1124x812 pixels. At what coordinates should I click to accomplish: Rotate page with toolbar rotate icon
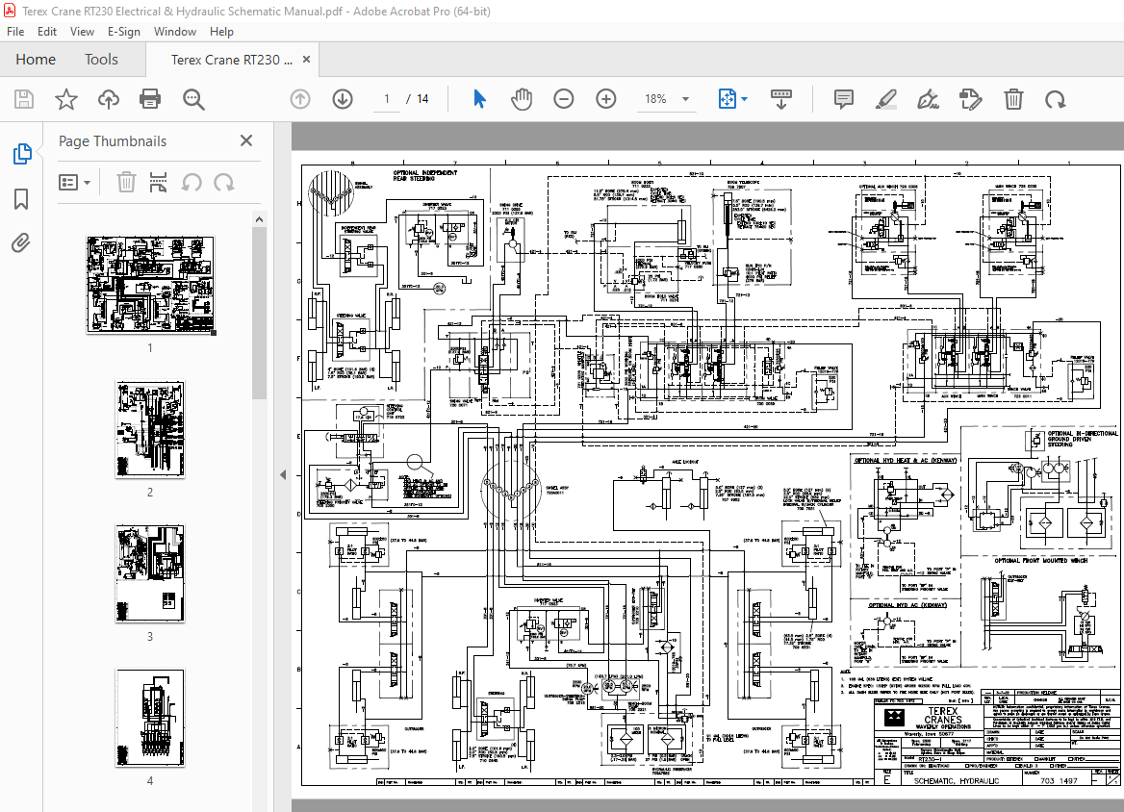pyautogui.click(x=1055, y=99)
